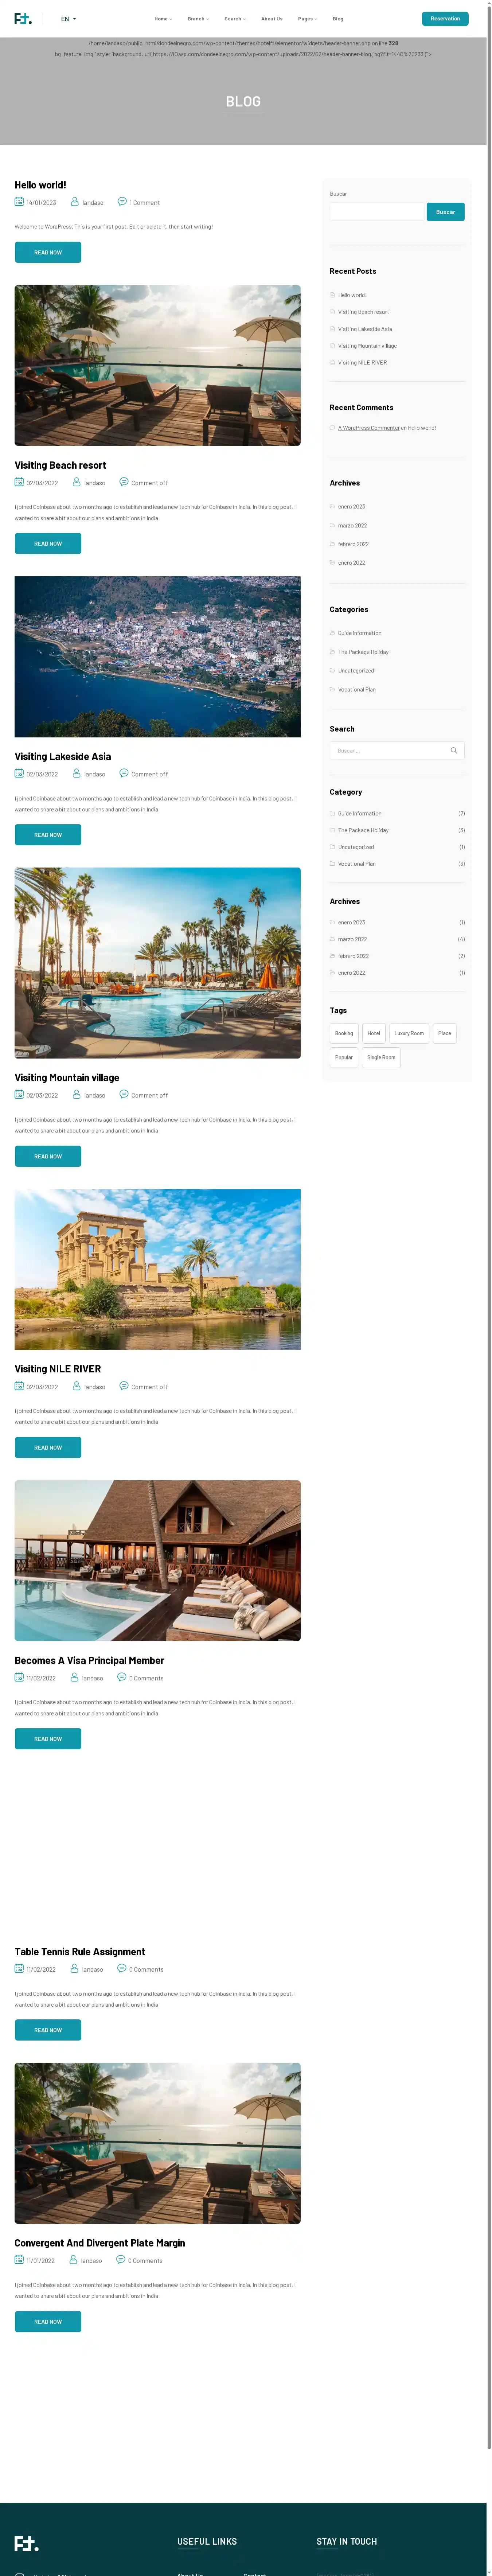Open Visiting NILE RIVER temple image
The width and height of the screenshot is (492, 2576).
click(157, 1269)
